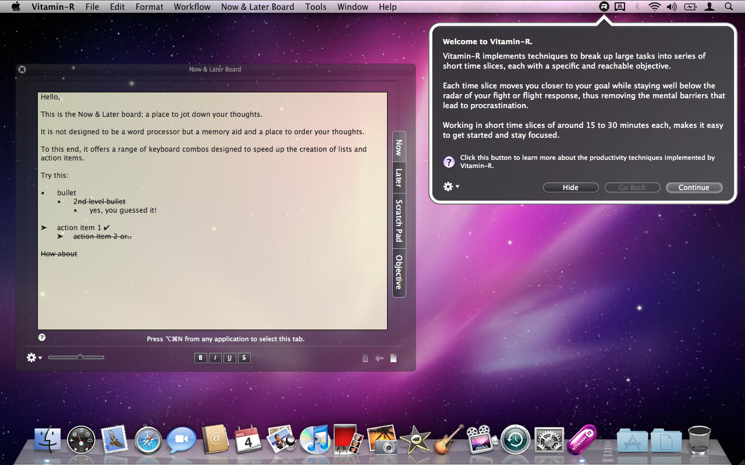The image size is (745, 465).
Task: Switch to the Objective tab
Action: click(399, 272)
